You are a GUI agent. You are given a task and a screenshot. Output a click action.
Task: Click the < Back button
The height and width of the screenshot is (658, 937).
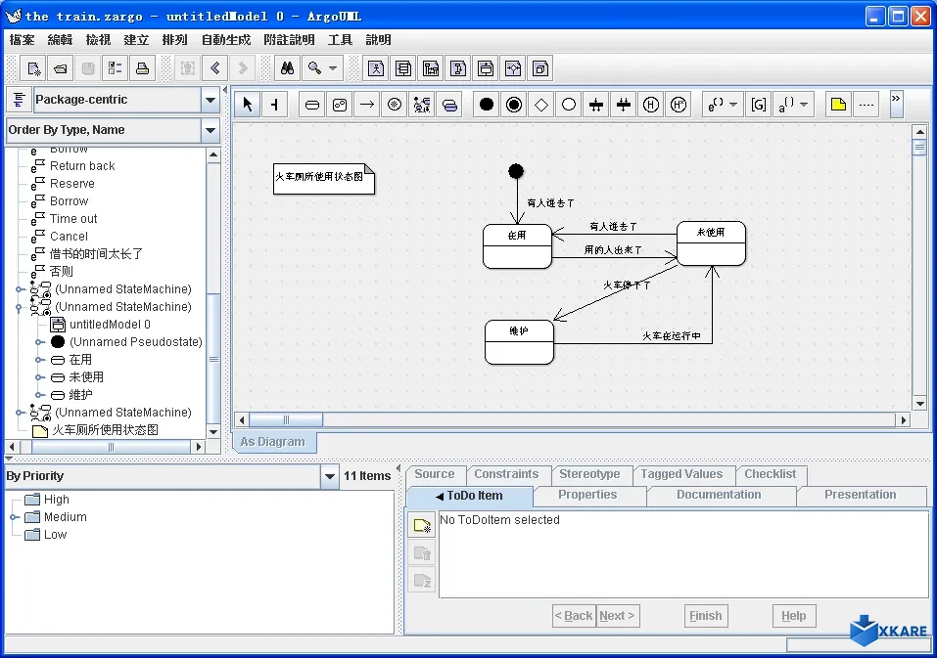click(575, 616)
